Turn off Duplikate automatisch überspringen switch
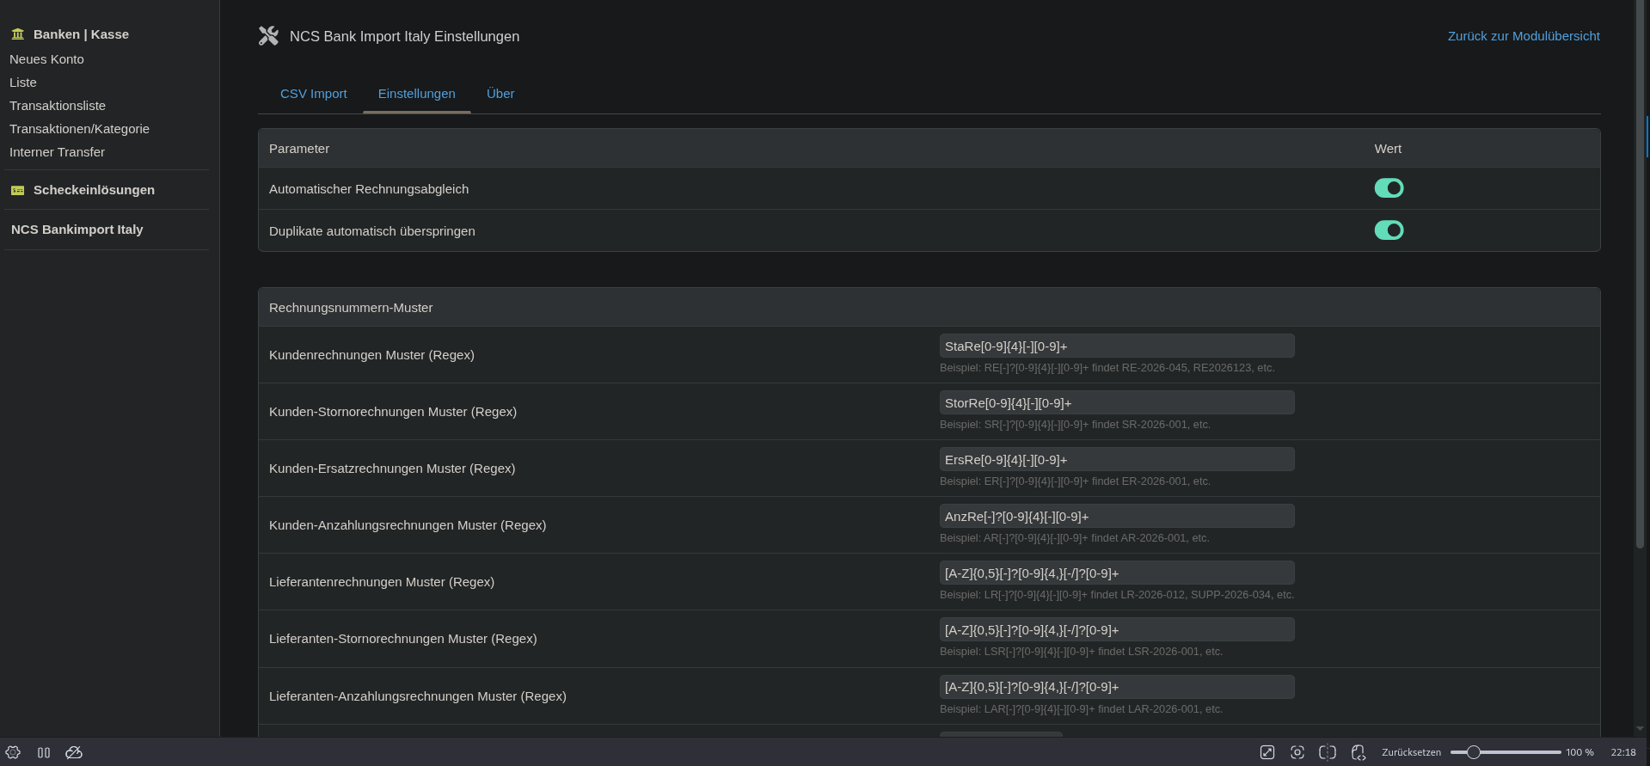 click(1389, 230)
